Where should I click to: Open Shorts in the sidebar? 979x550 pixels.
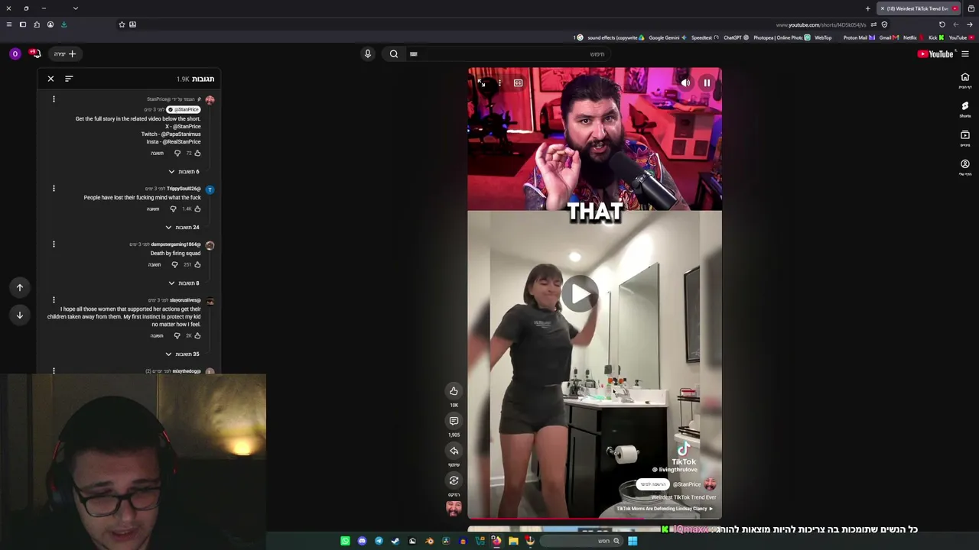(x=964, y=109)
